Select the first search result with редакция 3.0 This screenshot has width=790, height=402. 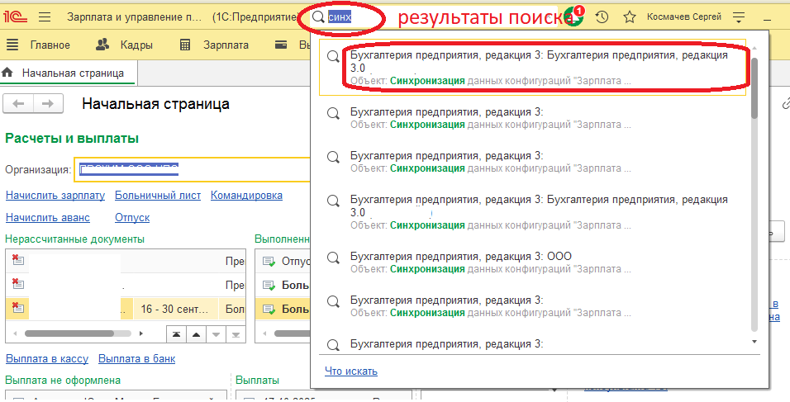(532, 68)
